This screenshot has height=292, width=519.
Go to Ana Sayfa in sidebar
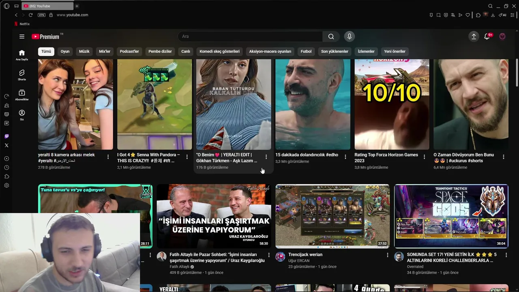22,55
